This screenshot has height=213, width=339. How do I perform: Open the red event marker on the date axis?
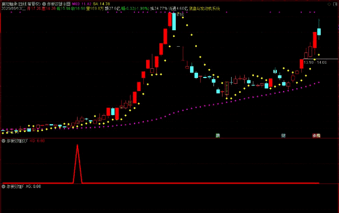(x=314, y=136)
